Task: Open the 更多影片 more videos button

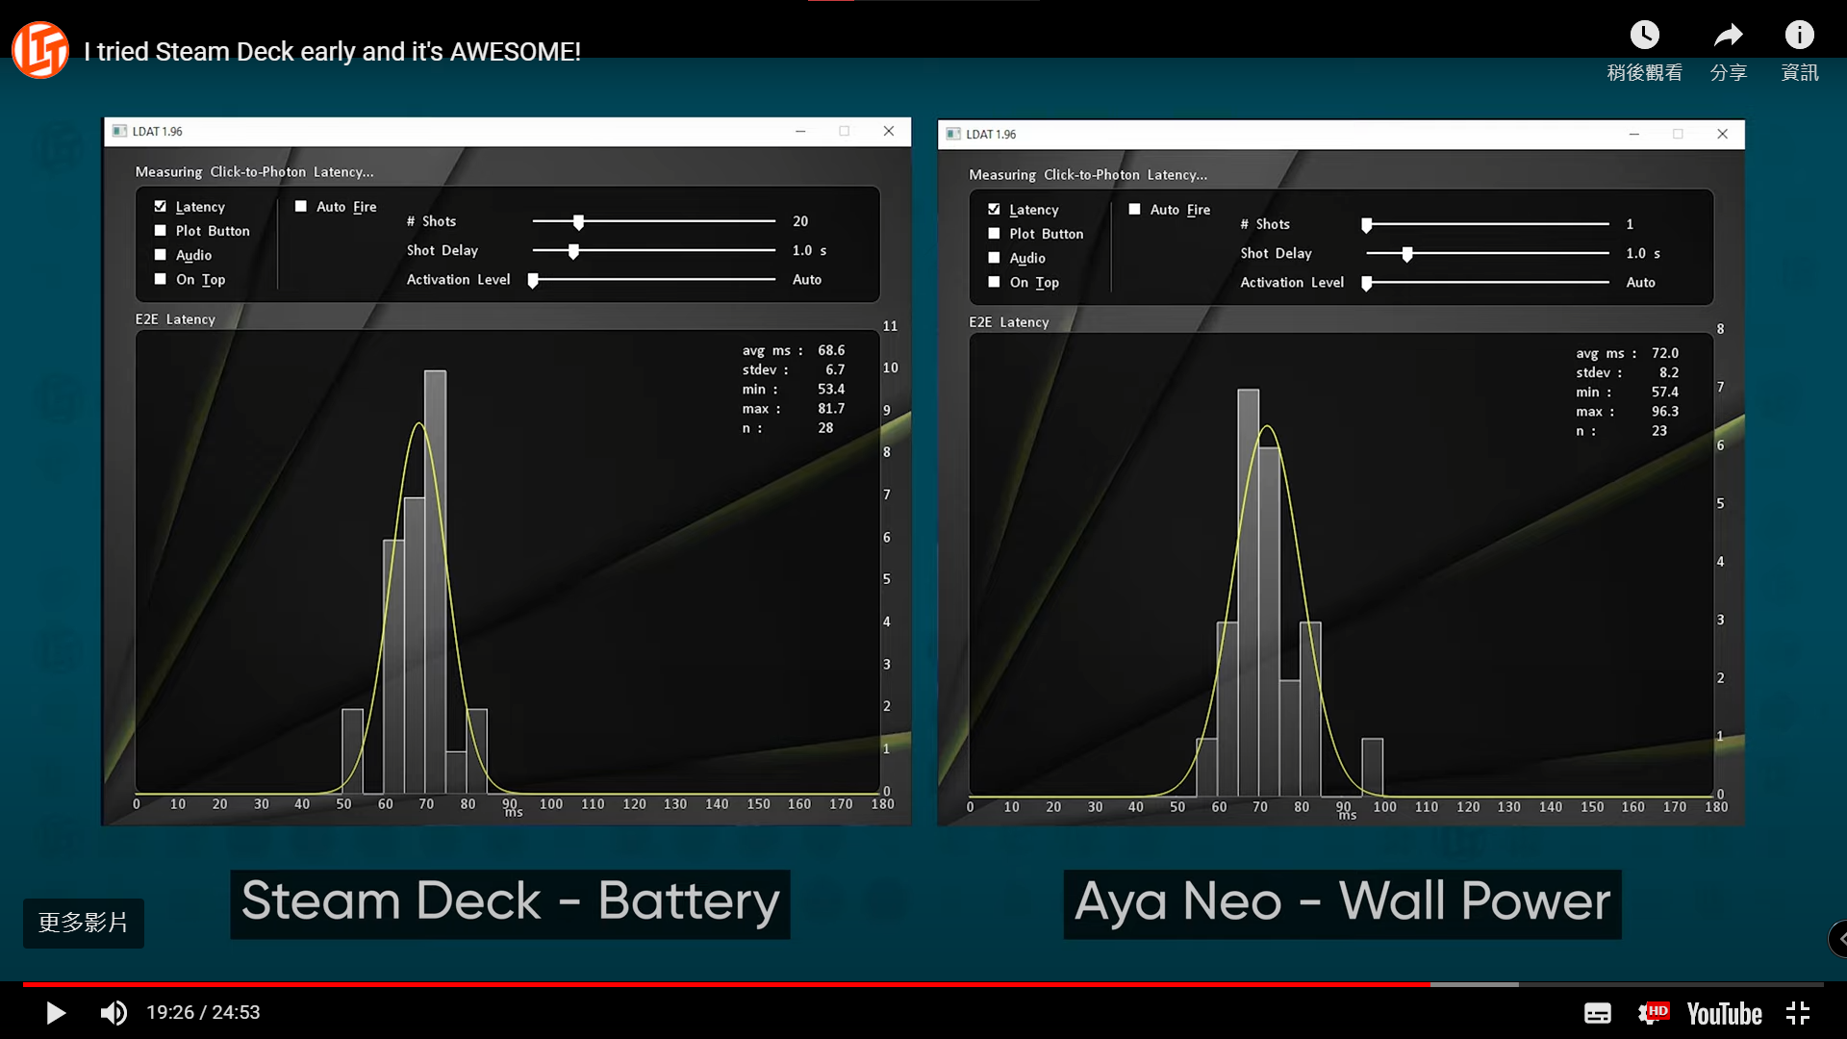Action: (84, 923)
